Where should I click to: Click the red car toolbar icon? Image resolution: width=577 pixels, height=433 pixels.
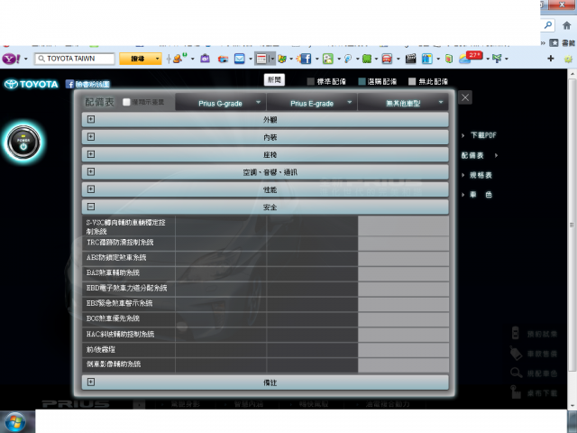tap(387, 59)
